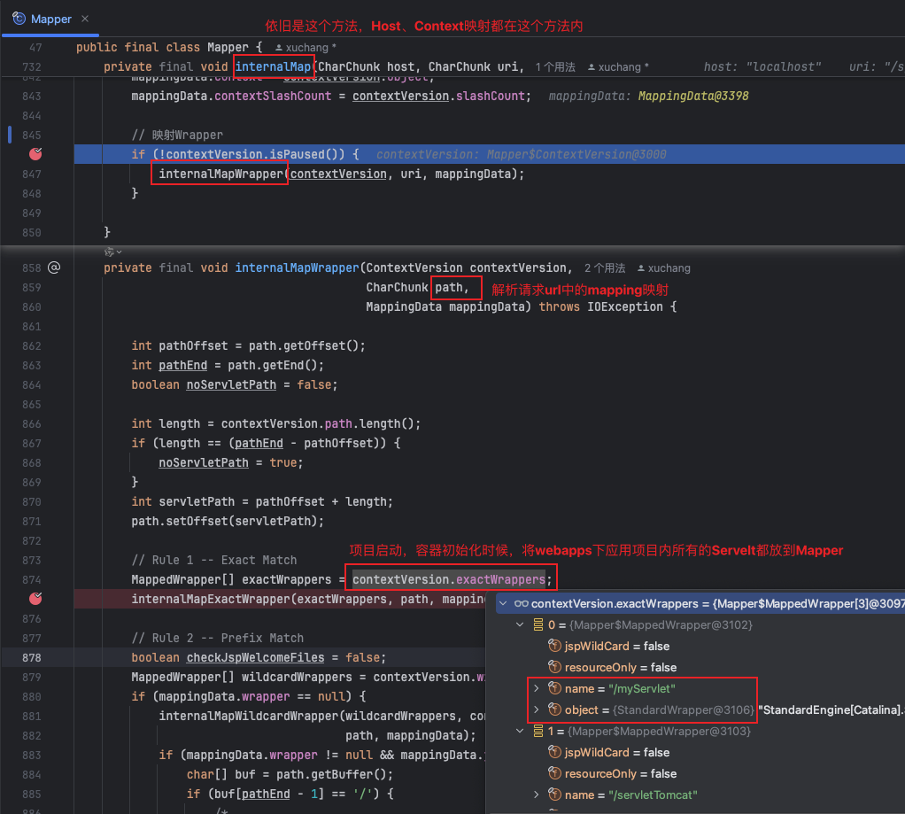Toggle the breakpoint on the internalMapExactWrapper line

35,599
